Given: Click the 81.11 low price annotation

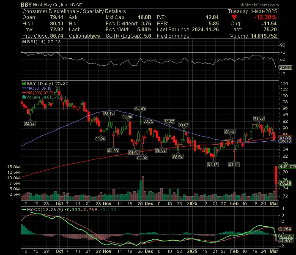Looking at the screenshot, I should (x=234, y=165).
